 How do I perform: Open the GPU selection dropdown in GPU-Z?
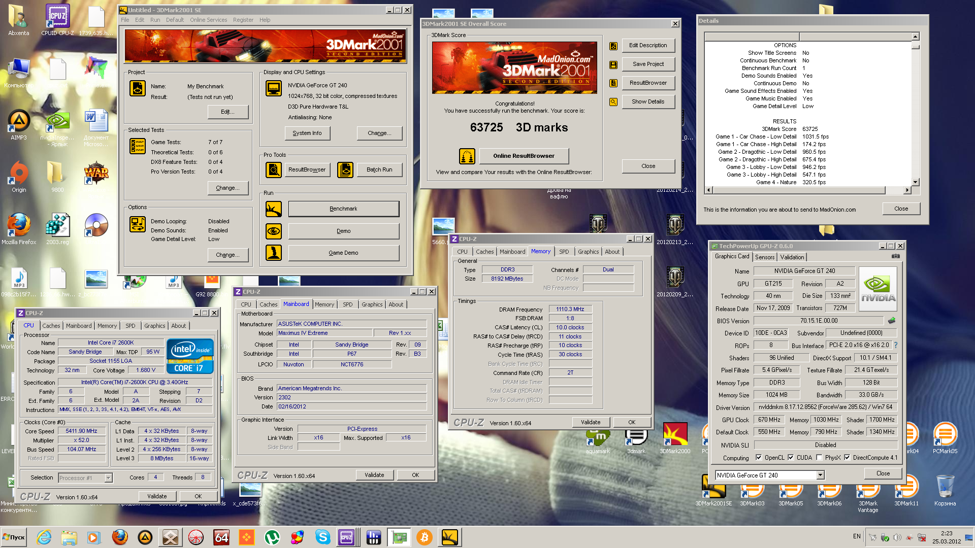pos(820,475)
